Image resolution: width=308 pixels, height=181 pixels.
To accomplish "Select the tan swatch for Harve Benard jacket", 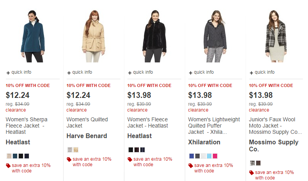I will pyautogui.click(x=76, y=150).
